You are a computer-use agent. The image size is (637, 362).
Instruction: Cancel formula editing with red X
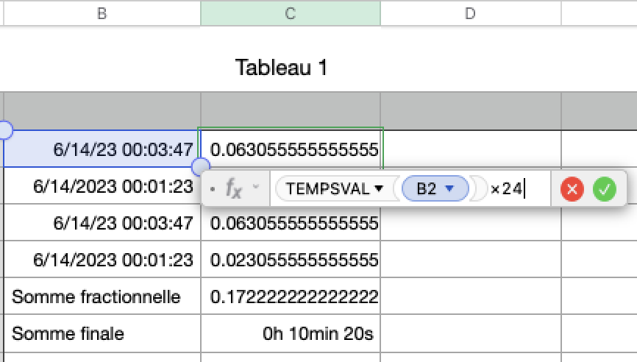point(572,189)
